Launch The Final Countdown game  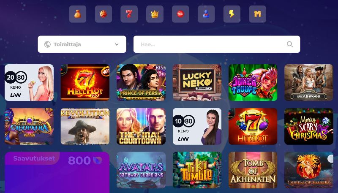coord(141,126)
